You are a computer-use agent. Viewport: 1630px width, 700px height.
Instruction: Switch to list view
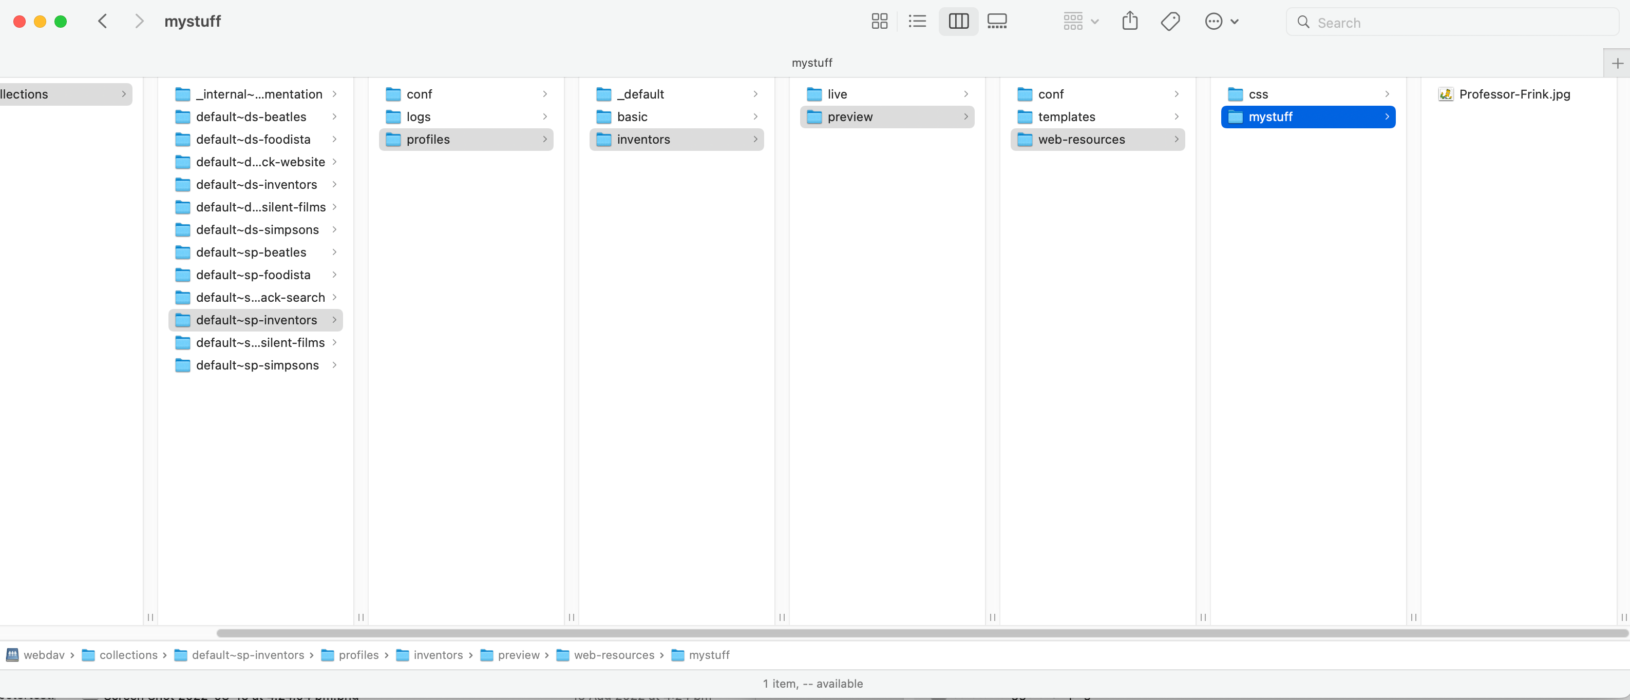pyautogui.click(x=918, y=21)
